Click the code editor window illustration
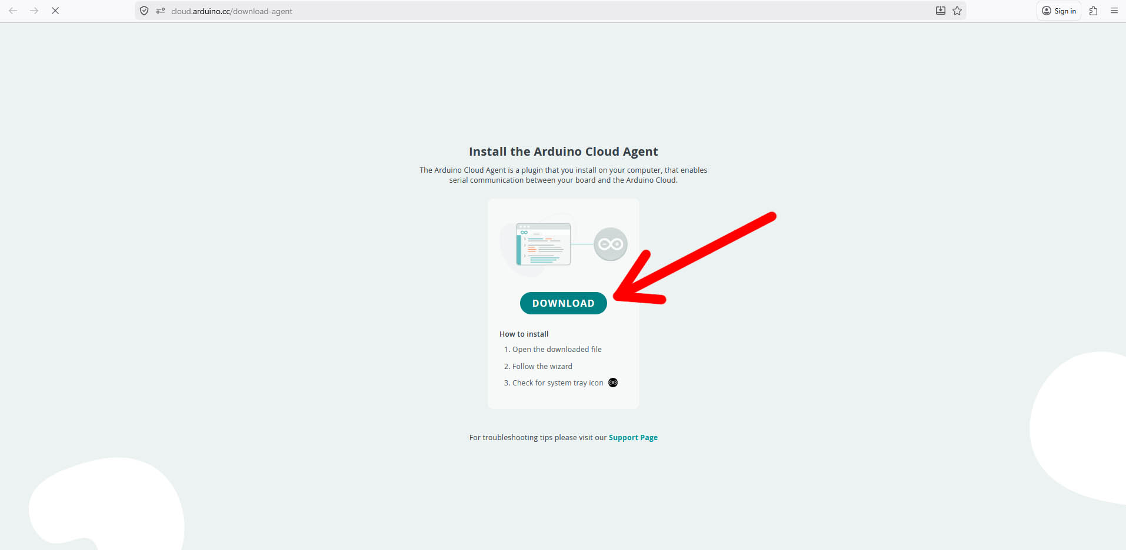This screenshot has width=1126, height=550. (543, 244)
